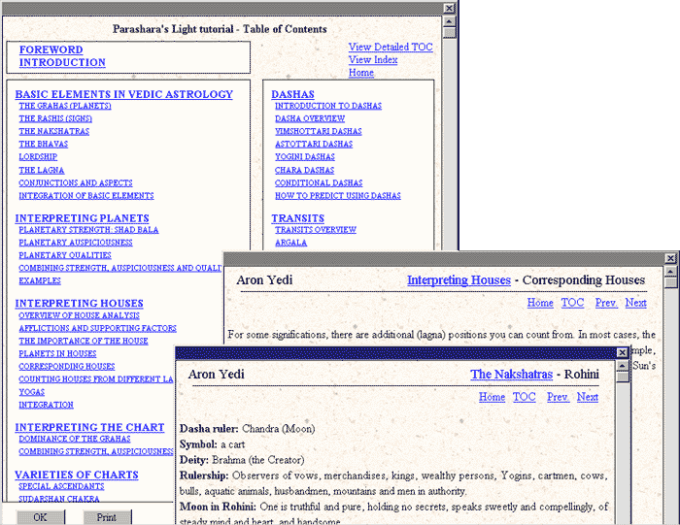Open Varieties of Charts section heading
This screenshot has height=525, width=680.
(77, 475)
